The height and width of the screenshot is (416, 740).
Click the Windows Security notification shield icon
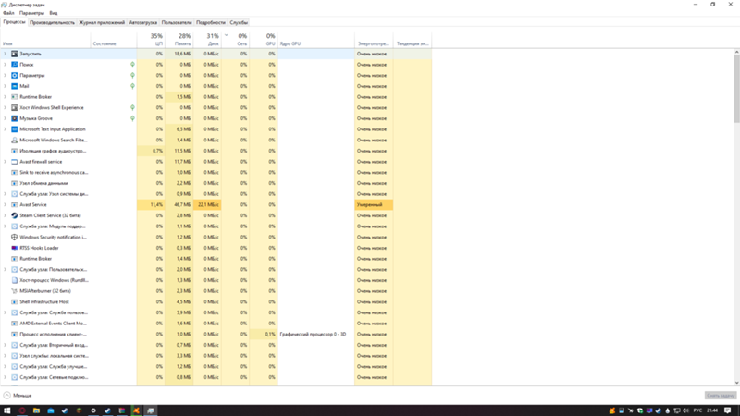[x=14, y=238]
